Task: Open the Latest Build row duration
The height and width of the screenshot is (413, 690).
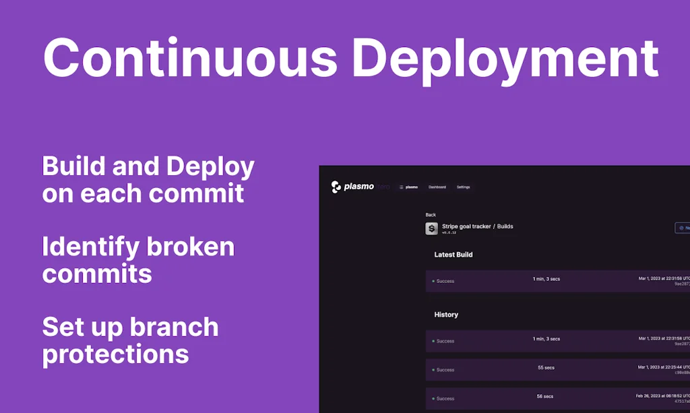Action: point(546,278)
